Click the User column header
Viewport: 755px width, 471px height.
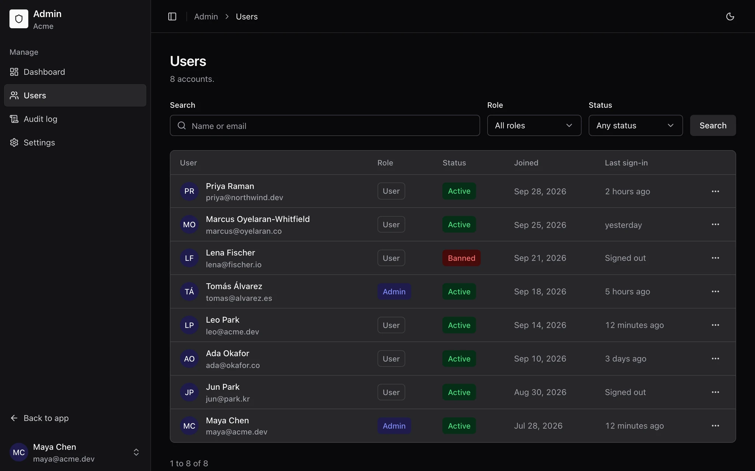coord(188,163)
